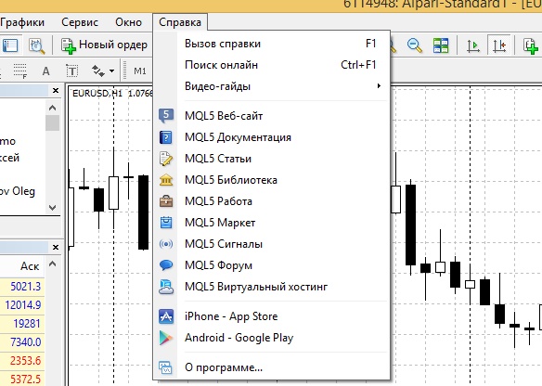
Task: Click navigator scrollbar up arrow
Action: (53, 108)
